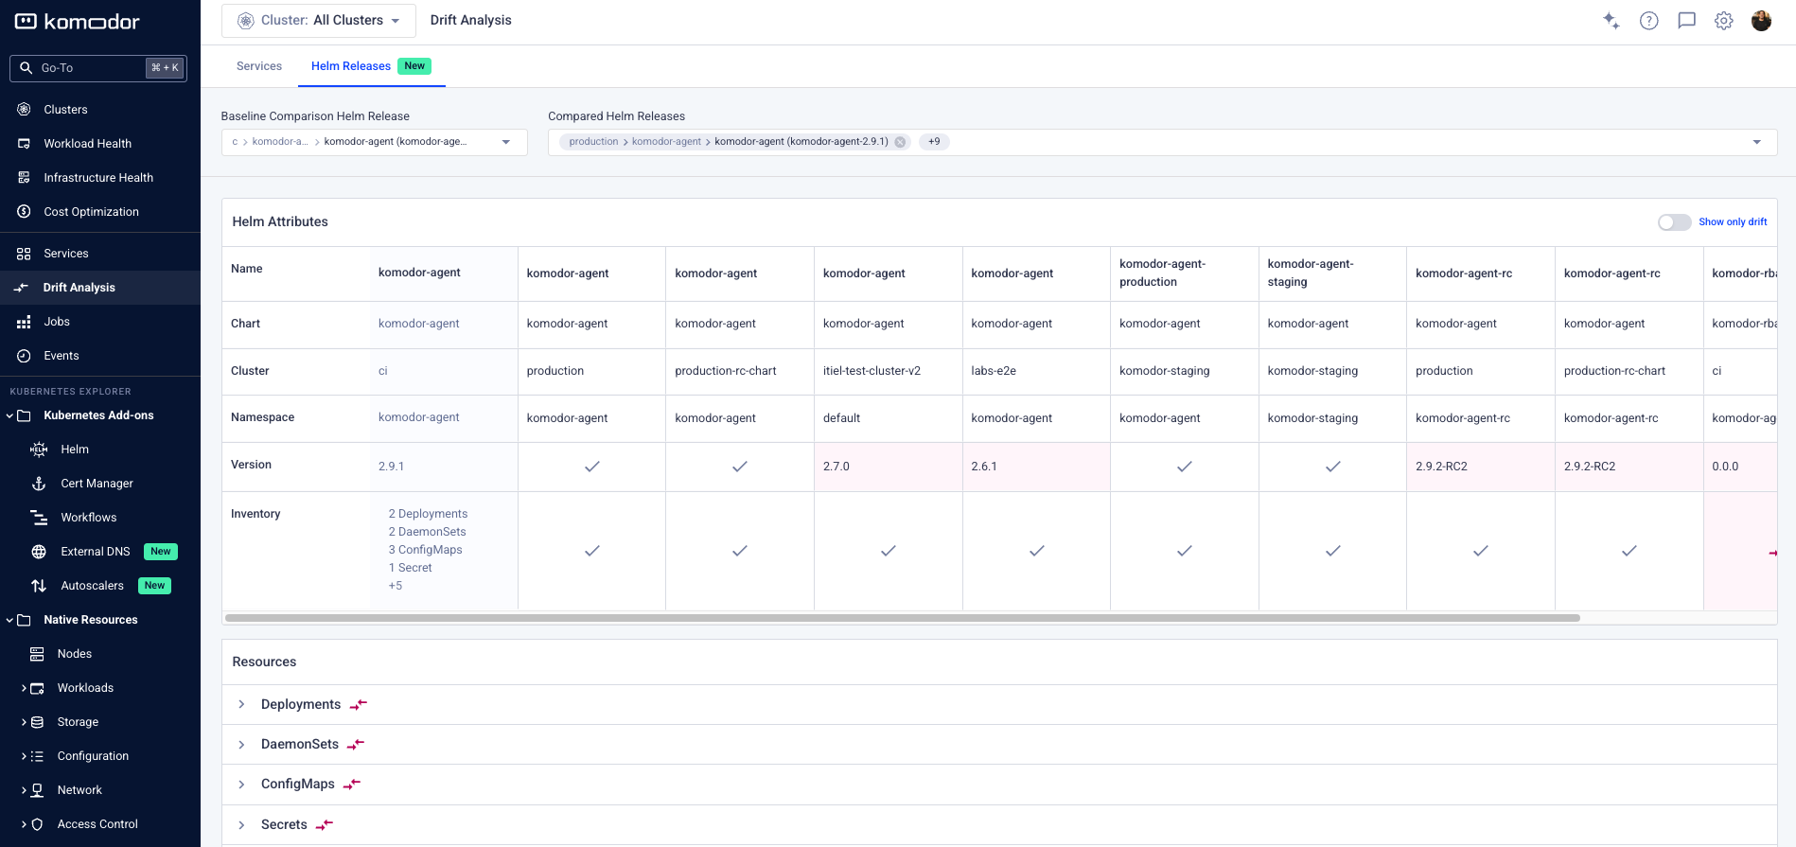This screenshot has width=1796, height=847.
Task: Click the 2.6.1 version cell
Action: (x=1037, y=467)
